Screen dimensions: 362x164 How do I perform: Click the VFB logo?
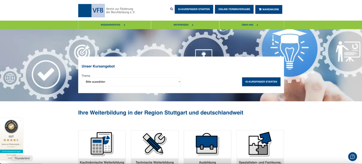91,10
